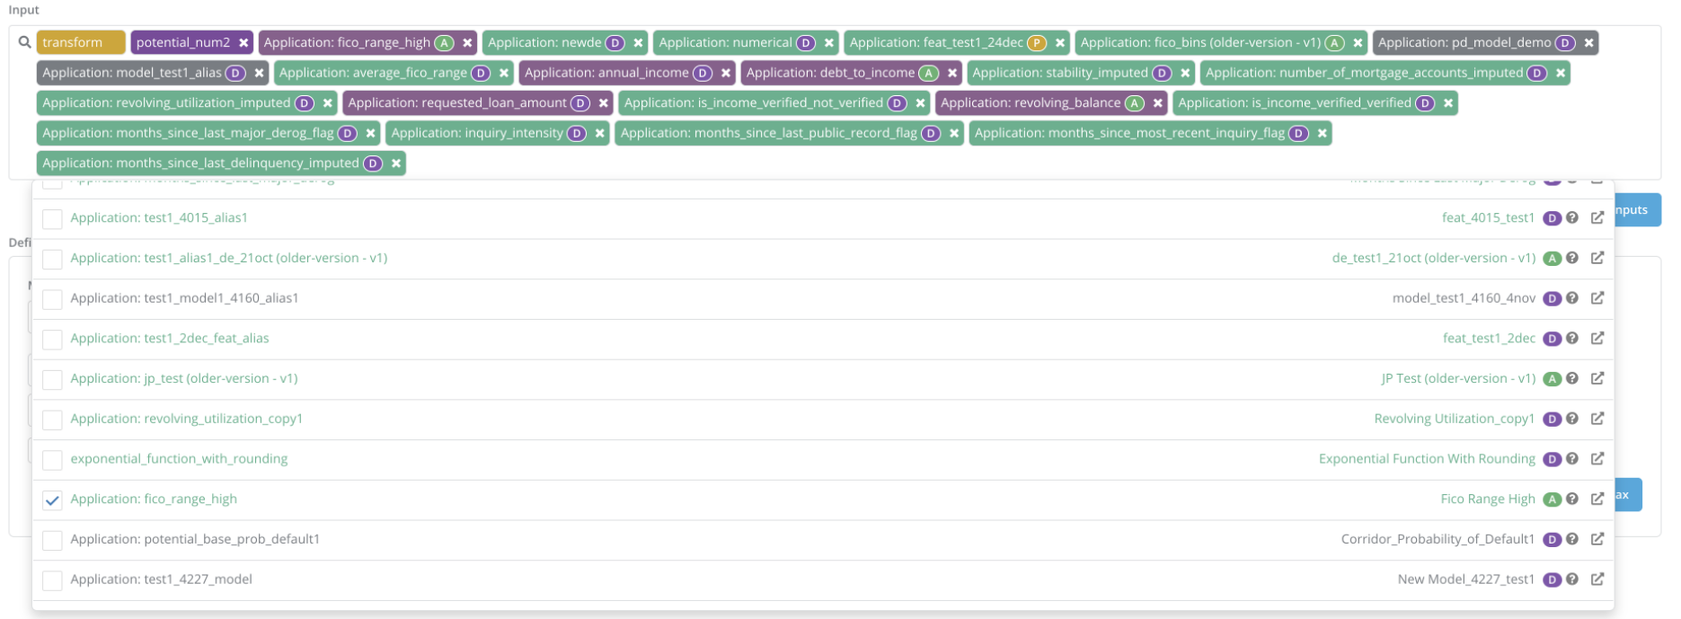The width and height of the screenshot is (1681, 619).
Task: Remove the potential_num2 tag
Action: click(x=243, y=42)
